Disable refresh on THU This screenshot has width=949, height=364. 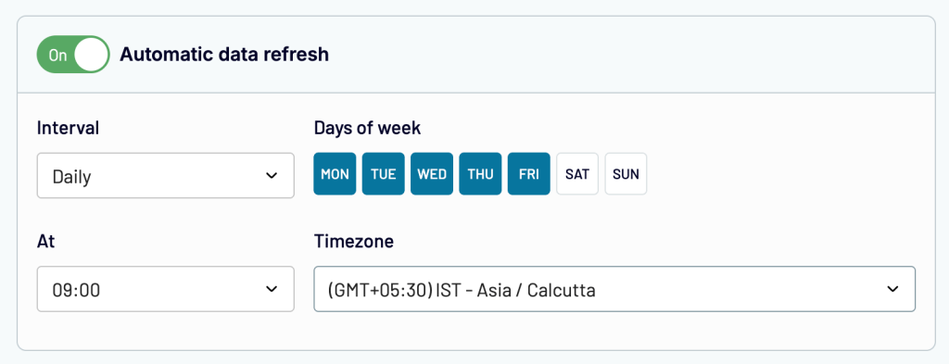pyautogui.click(x=480, y=173)
